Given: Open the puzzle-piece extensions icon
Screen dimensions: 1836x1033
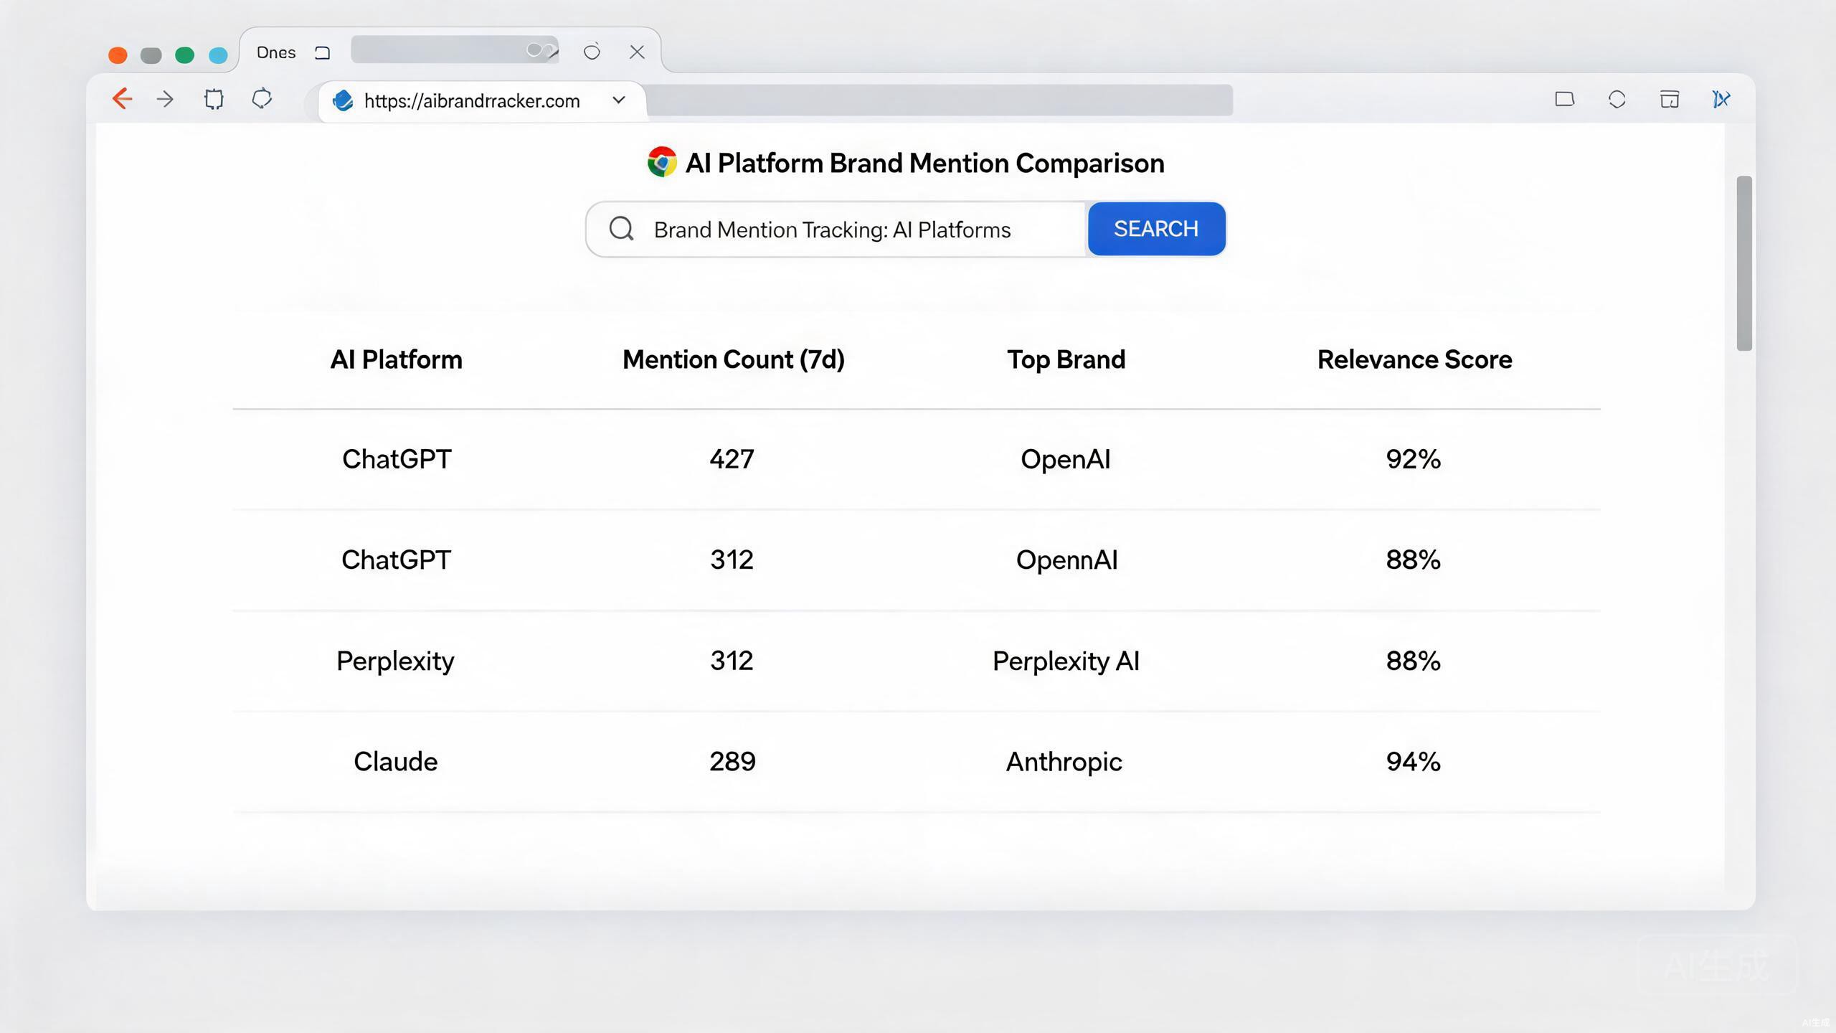Looking at the screenshot, I should 214,99.
